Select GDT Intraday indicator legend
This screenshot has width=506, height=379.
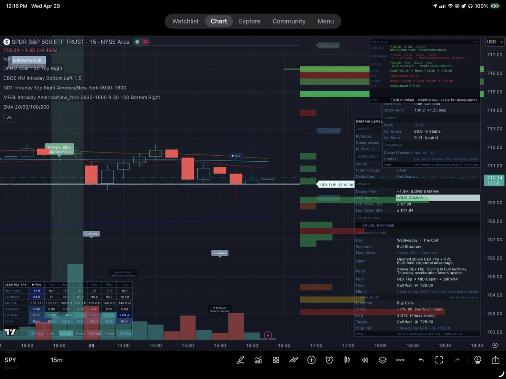tap(65, 88)
